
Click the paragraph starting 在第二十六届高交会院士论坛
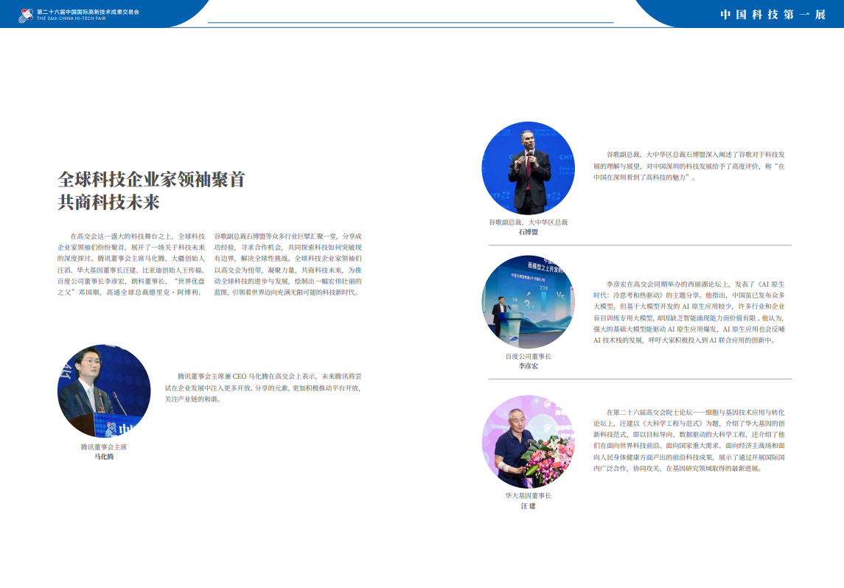pyautogui.click(x=689, y=440)
